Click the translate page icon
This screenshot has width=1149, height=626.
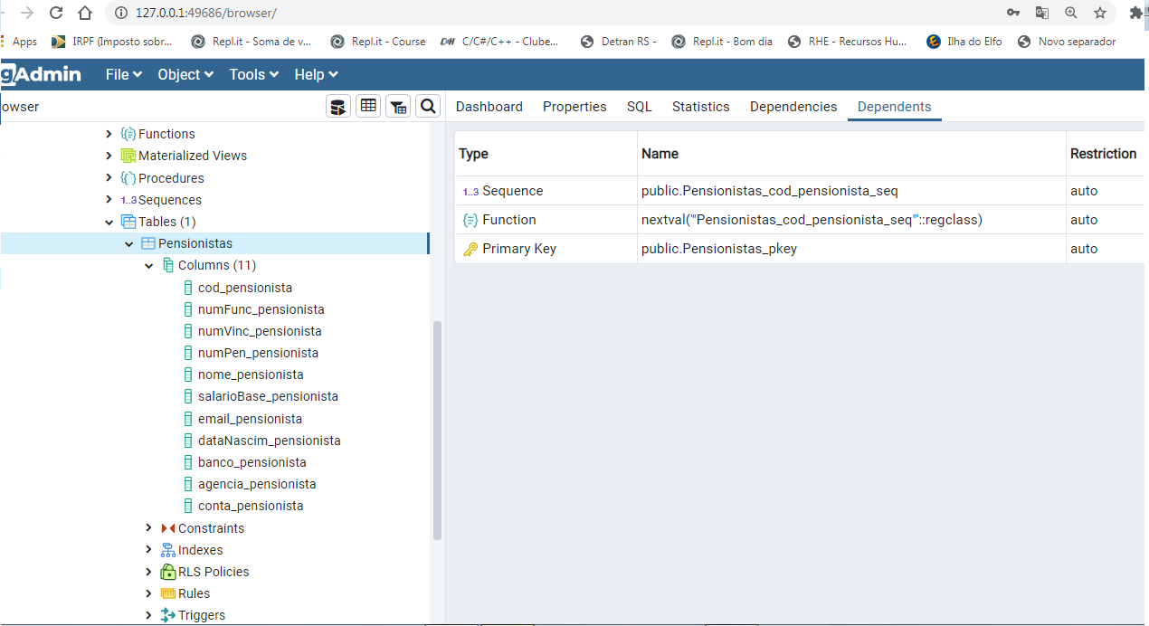1042,13
